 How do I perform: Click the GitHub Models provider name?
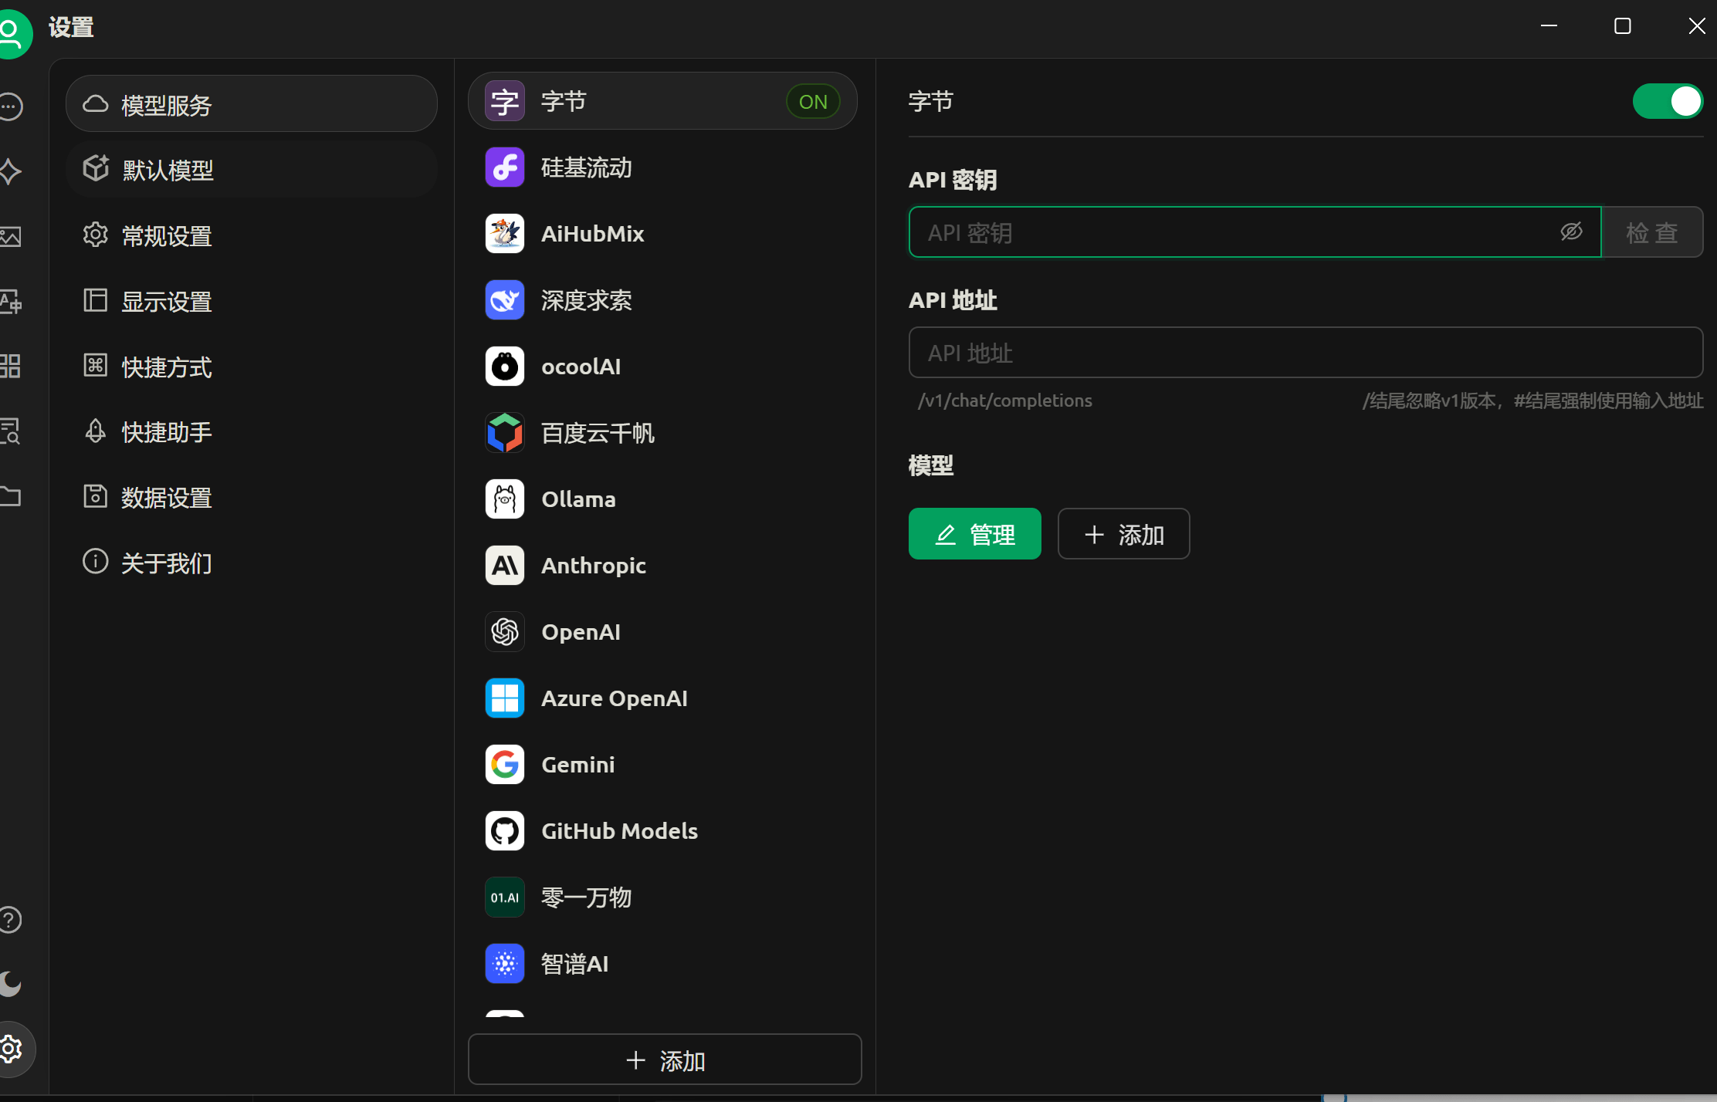[620, 831]
